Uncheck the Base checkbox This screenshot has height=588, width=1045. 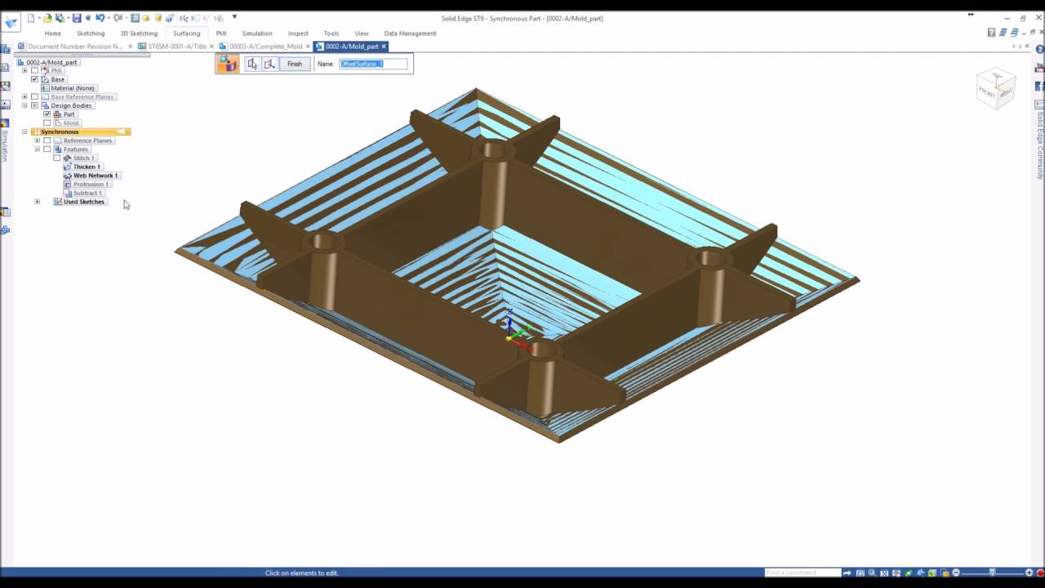coord(34,79)
